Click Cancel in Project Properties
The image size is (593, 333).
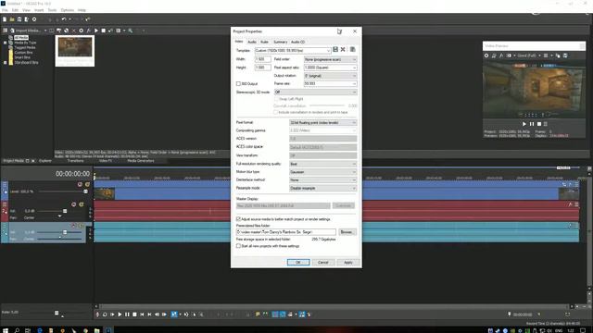point(323,262)
